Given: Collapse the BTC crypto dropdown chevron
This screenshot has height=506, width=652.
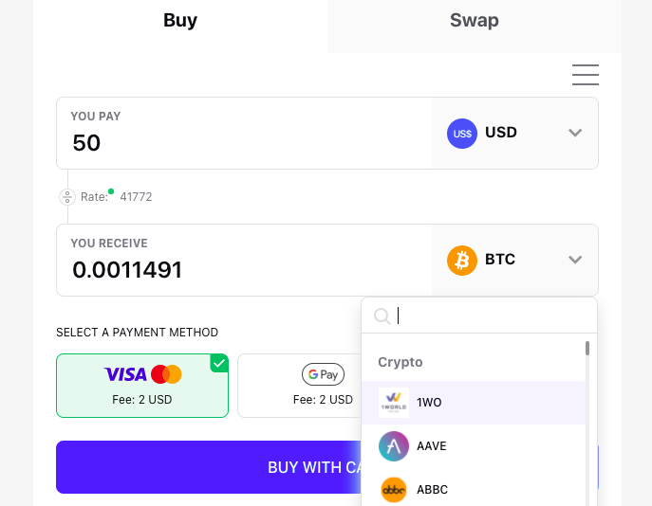Looking at the screenshot, I should [575, 260].
